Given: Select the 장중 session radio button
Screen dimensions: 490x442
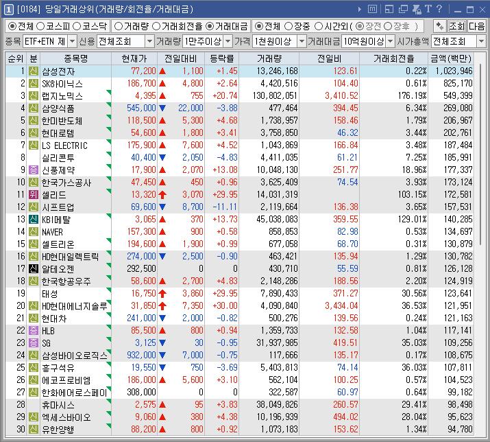Looking at the screenshot, I should [x=289, y=26].
